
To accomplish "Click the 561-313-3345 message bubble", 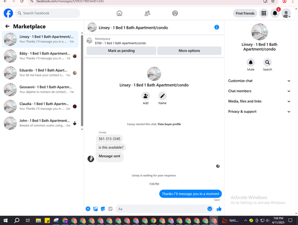I will pos(110,138).
